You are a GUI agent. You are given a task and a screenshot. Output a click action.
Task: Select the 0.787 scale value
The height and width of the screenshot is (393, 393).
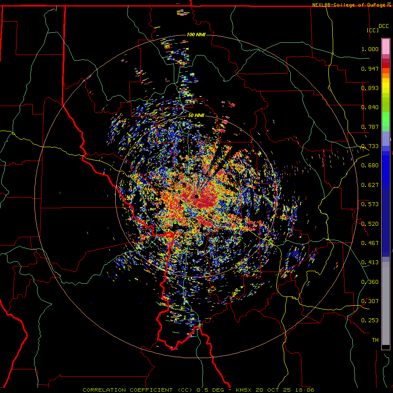click(x=370, y=127)
